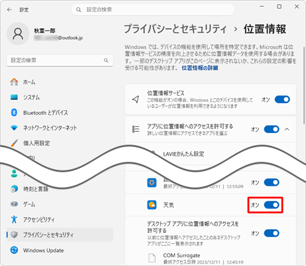The width and height of the screenshot is (306, 266).
Task: Maximize the settings window
Action: (279, 7)
